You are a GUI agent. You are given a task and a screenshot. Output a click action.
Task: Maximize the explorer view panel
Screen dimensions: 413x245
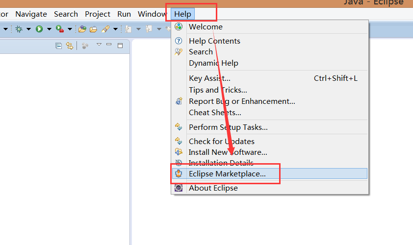(120, 46)
